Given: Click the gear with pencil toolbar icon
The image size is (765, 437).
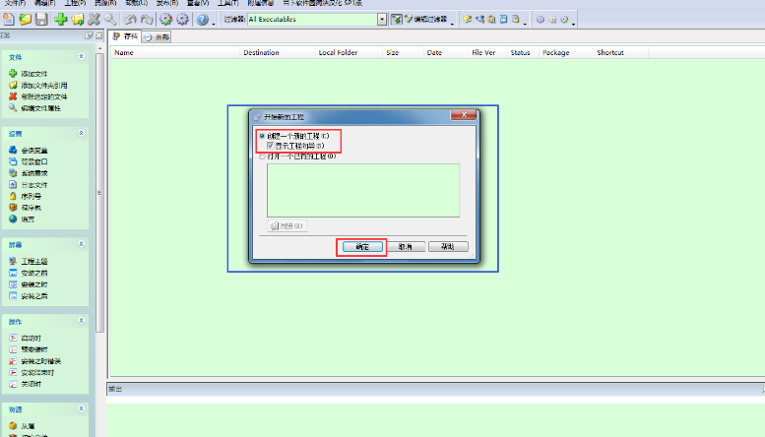Looking at the screenshot, I should tap(165, 19).
